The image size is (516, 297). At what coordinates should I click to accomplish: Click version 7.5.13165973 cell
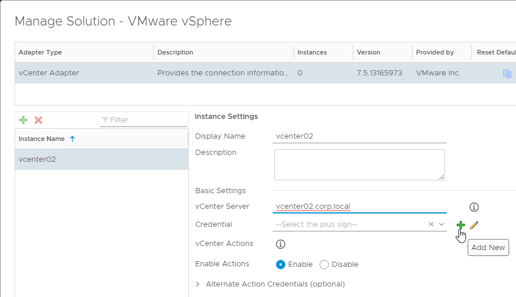coord(379,73)
